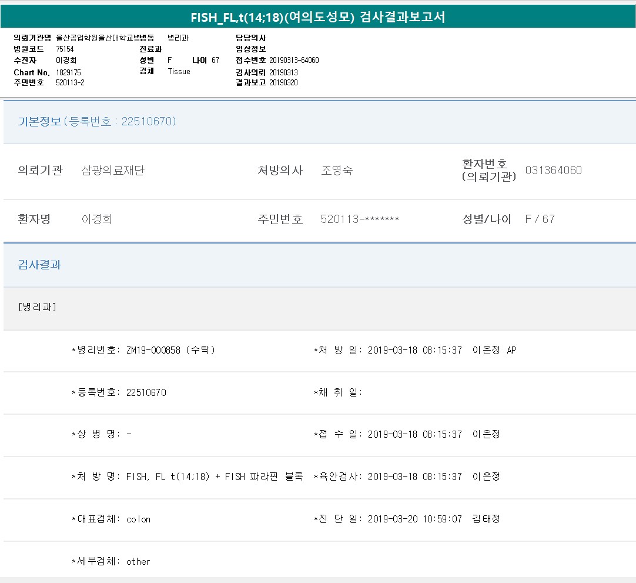
Task: Click 육안검사 timestamp row
Action: (407, 477)
